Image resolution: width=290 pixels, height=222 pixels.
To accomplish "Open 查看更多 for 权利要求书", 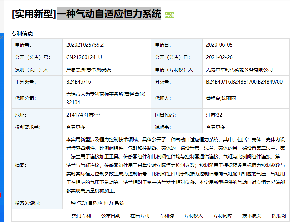I will 76,127.
